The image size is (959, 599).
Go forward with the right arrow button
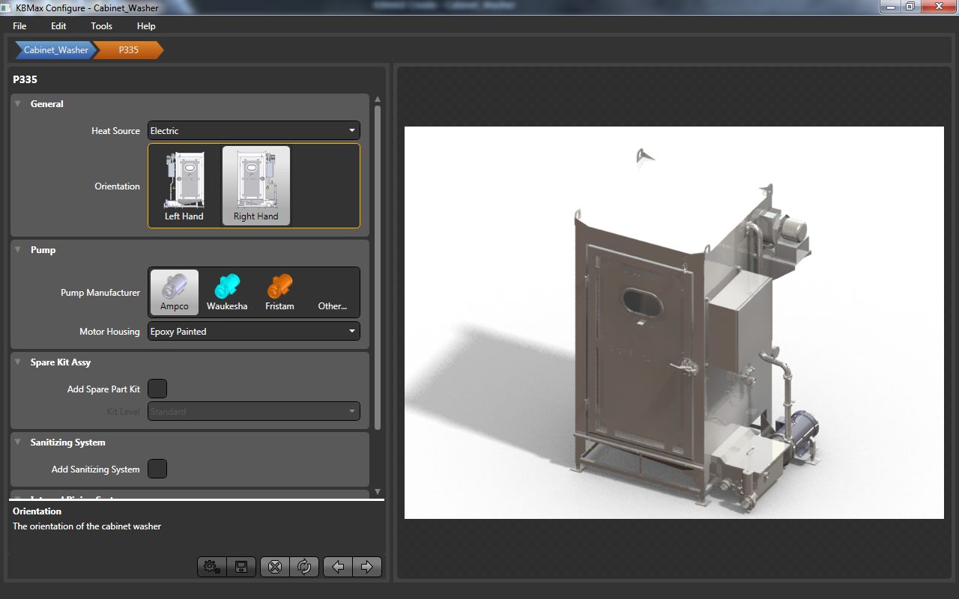click(x=367, y=567)
